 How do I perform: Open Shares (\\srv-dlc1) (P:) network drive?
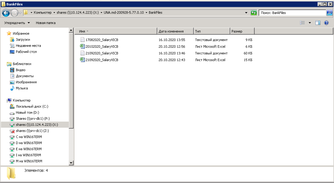(33, 119)
